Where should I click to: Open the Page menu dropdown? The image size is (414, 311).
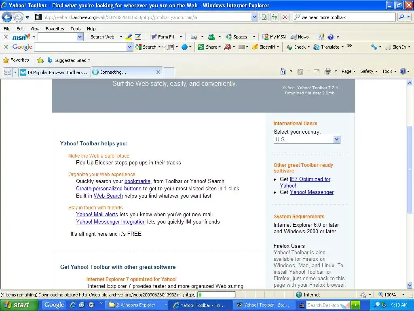point(349,71)
